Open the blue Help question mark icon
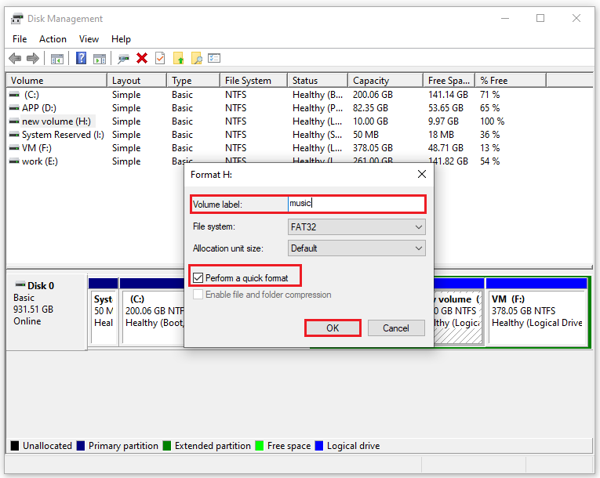600x478 pixels. tap(81, 59)
